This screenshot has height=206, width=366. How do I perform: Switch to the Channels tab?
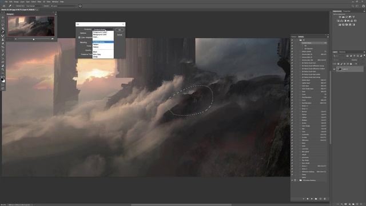point(343,52)
